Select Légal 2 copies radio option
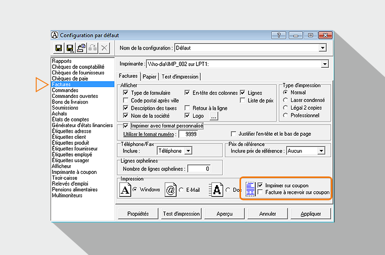385x255 pixels. point(285,108)
